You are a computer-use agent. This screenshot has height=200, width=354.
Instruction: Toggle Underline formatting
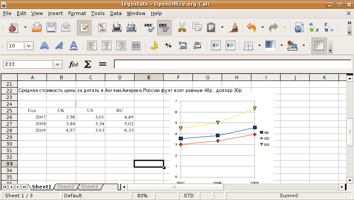(x=73, y=46)
